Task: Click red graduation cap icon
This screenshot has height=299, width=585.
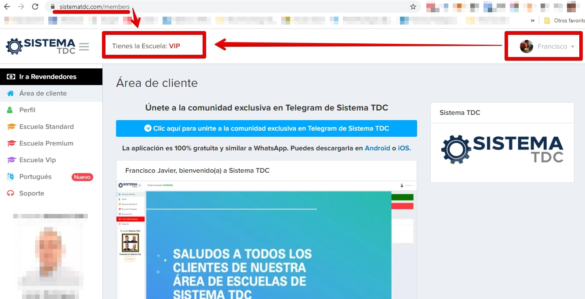Action: point(11,143)
